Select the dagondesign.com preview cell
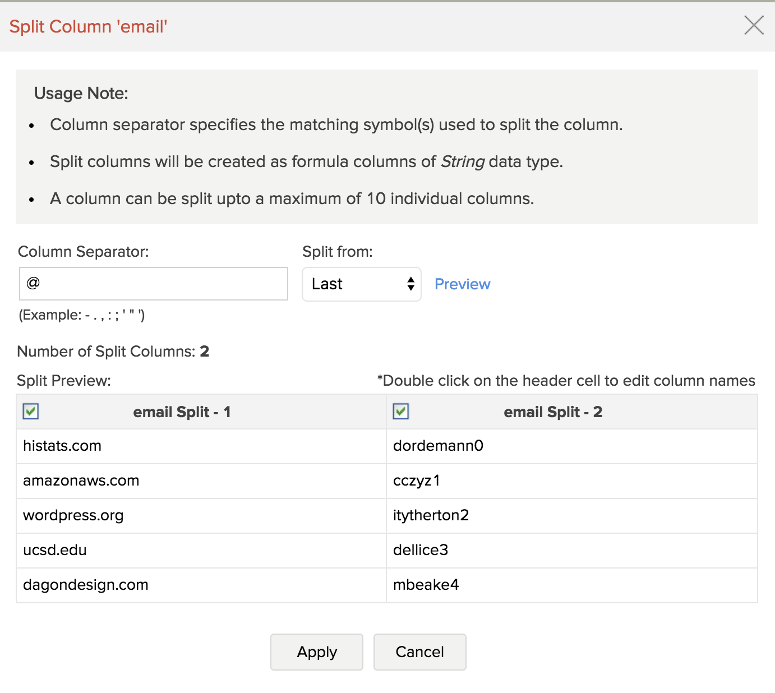The height and width of the screenshot is (693, 775). 86,585
